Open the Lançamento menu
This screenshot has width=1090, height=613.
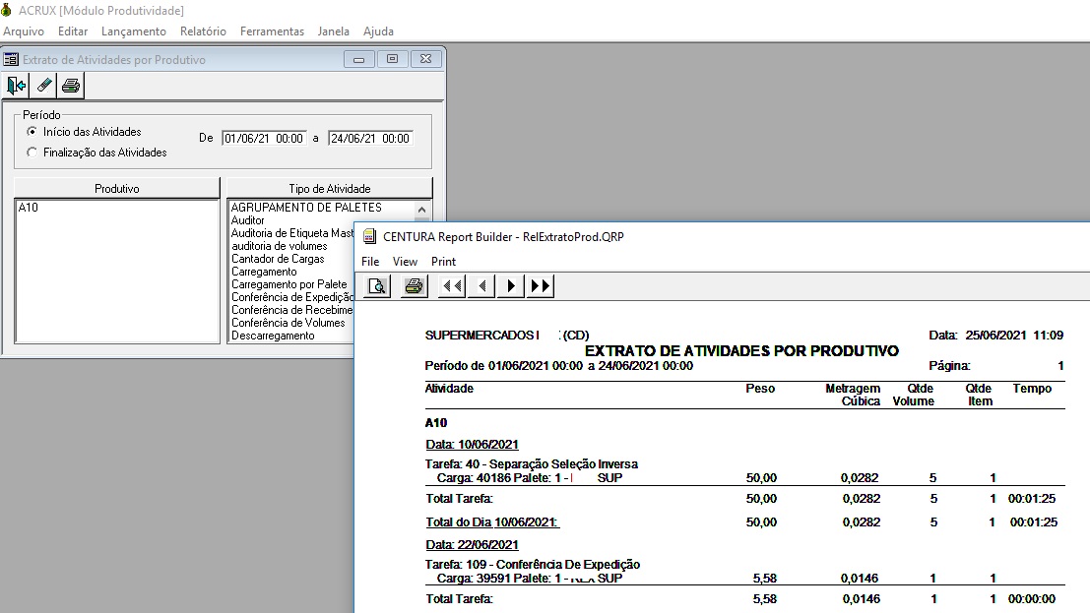pos(134,31)
